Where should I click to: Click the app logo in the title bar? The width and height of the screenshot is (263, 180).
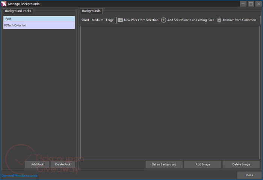pyautogui.click(x=4, y=4)
